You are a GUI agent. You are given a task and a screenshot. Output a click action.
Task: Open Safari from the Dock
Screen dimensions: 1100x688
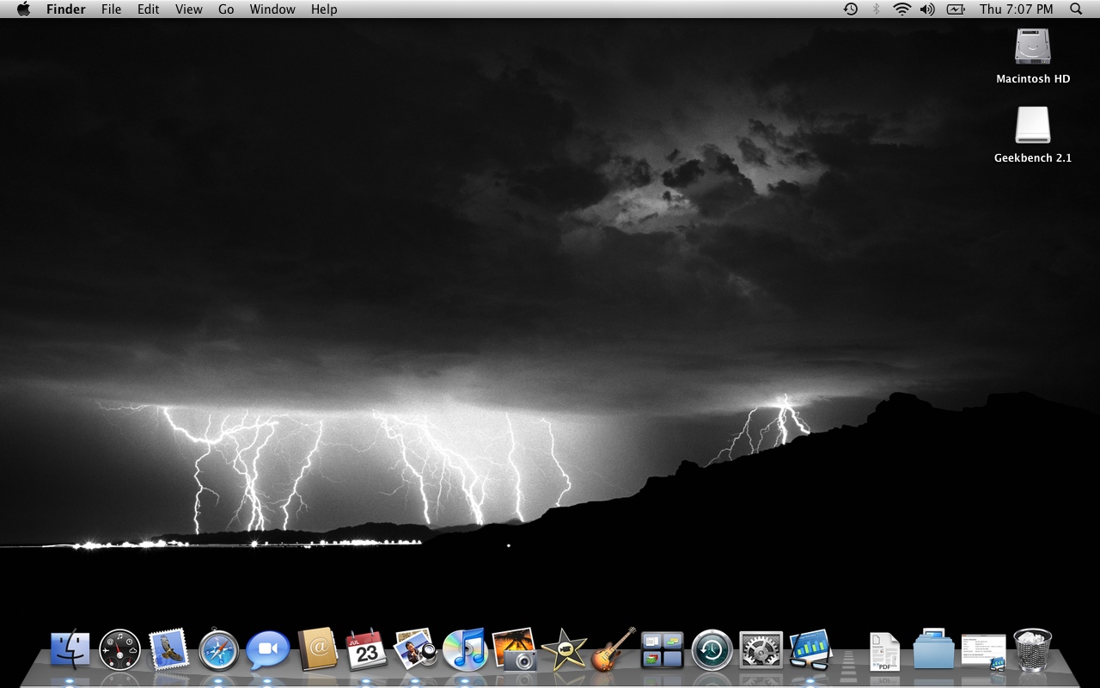pos(217,649)
